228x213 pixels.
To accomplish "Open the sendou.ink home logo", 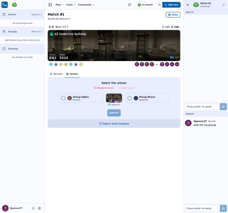I will coord(5,5).
